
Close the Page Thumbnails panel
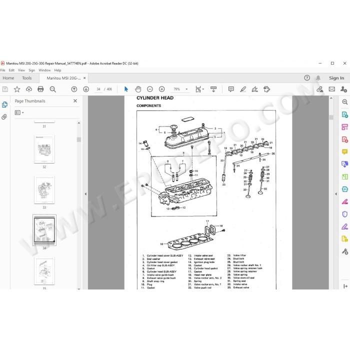(x=75, y=101)
